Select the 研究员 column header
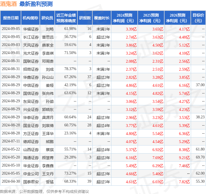Viewport: 206px width, 194px height. click(x=47, y=18)
